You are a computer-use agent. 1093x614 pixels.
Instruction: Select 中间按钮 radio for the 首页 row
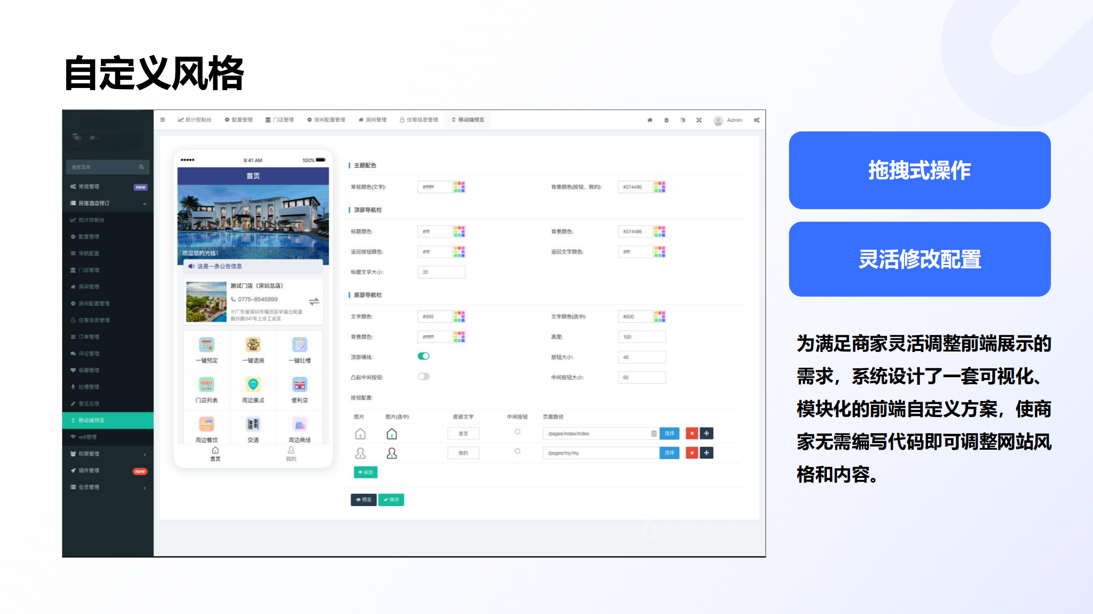coord(518,432)
